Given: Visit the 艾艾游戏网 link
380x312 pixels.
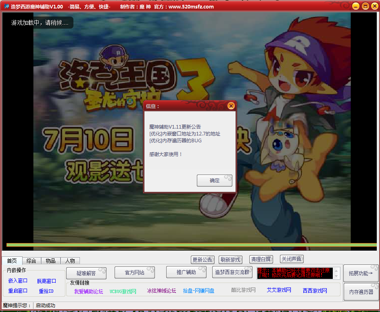Looking at the screenshot, I should (279, 290).
